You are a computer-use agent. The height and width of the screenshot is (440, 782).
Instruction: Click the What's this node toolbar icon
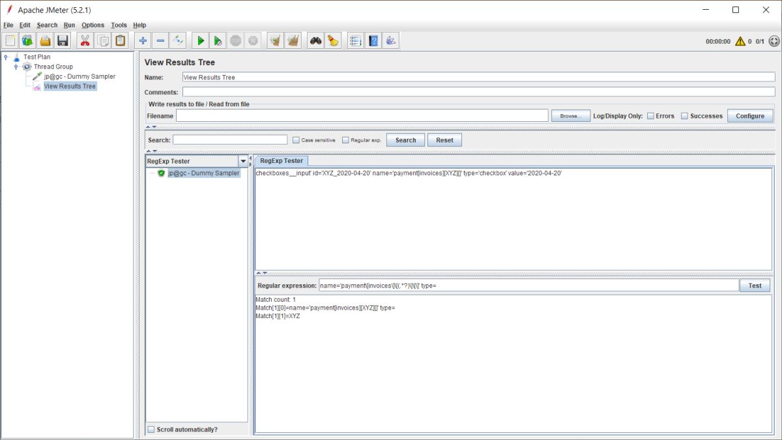coord(391,41)
